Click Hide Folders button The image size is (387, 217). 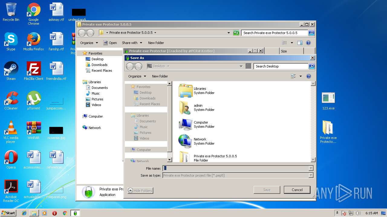(140, 190)
